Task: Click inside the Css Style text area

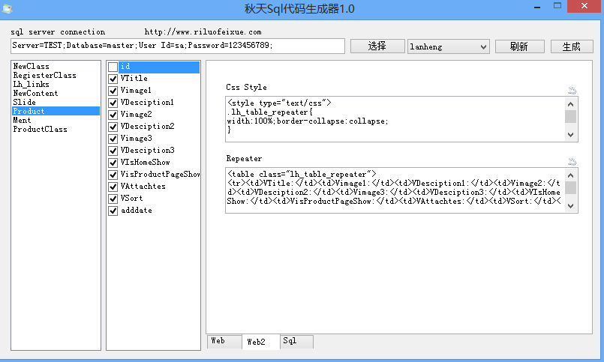Action: [395, 119]
